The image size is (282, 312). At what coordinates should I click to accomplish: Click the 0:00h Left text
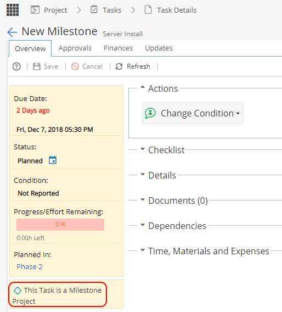click(30, 238)
